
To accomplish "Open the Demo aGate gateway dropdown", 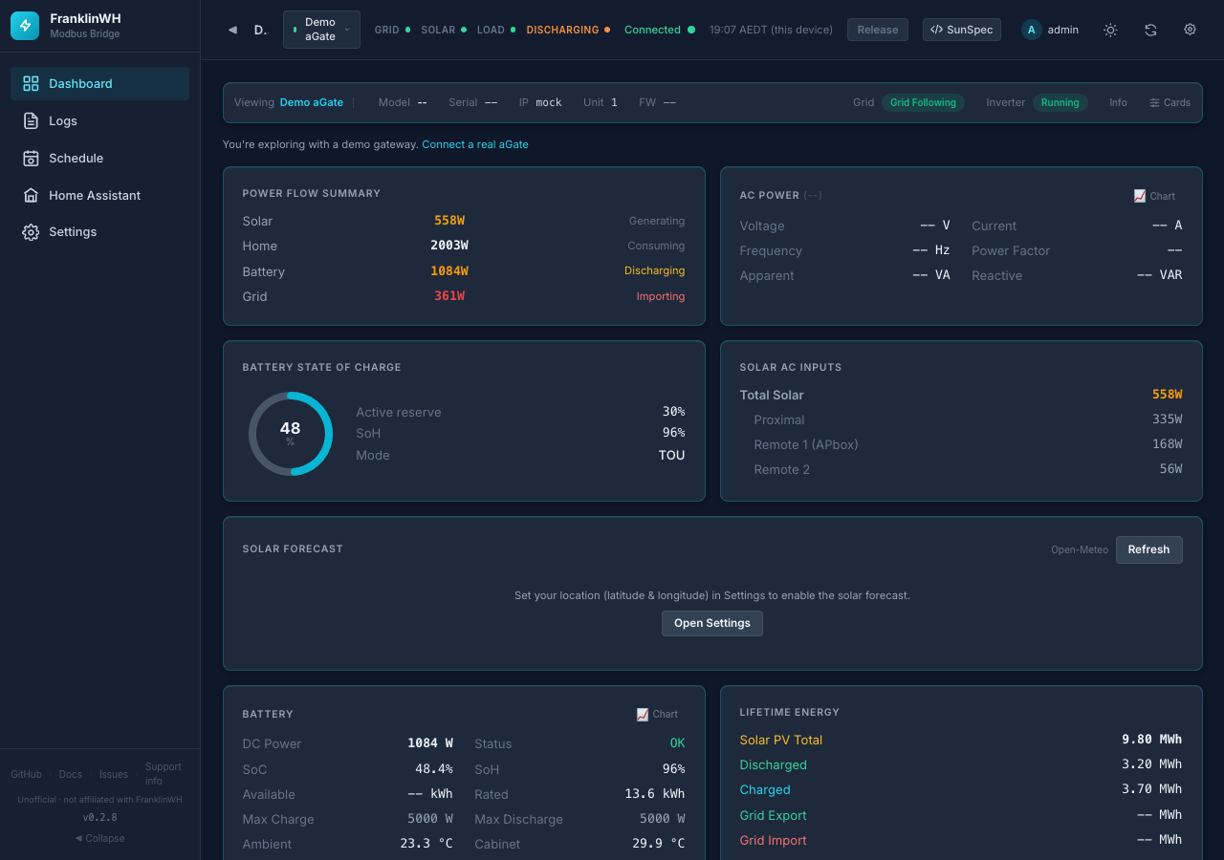I will coord(321,30).
